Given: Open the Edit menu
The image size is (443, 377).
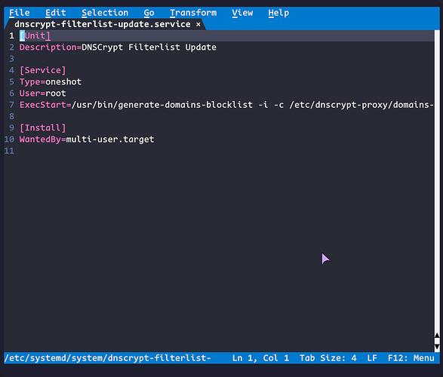Looking at the screenshot, I should tap(55, 13).
